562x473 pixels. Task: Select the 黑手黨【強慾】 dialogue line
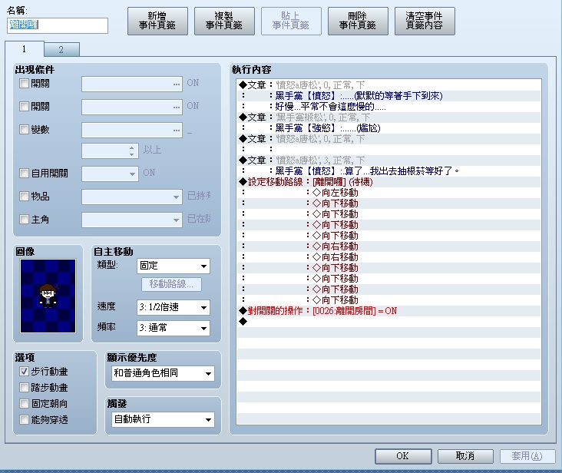point(388,128)
